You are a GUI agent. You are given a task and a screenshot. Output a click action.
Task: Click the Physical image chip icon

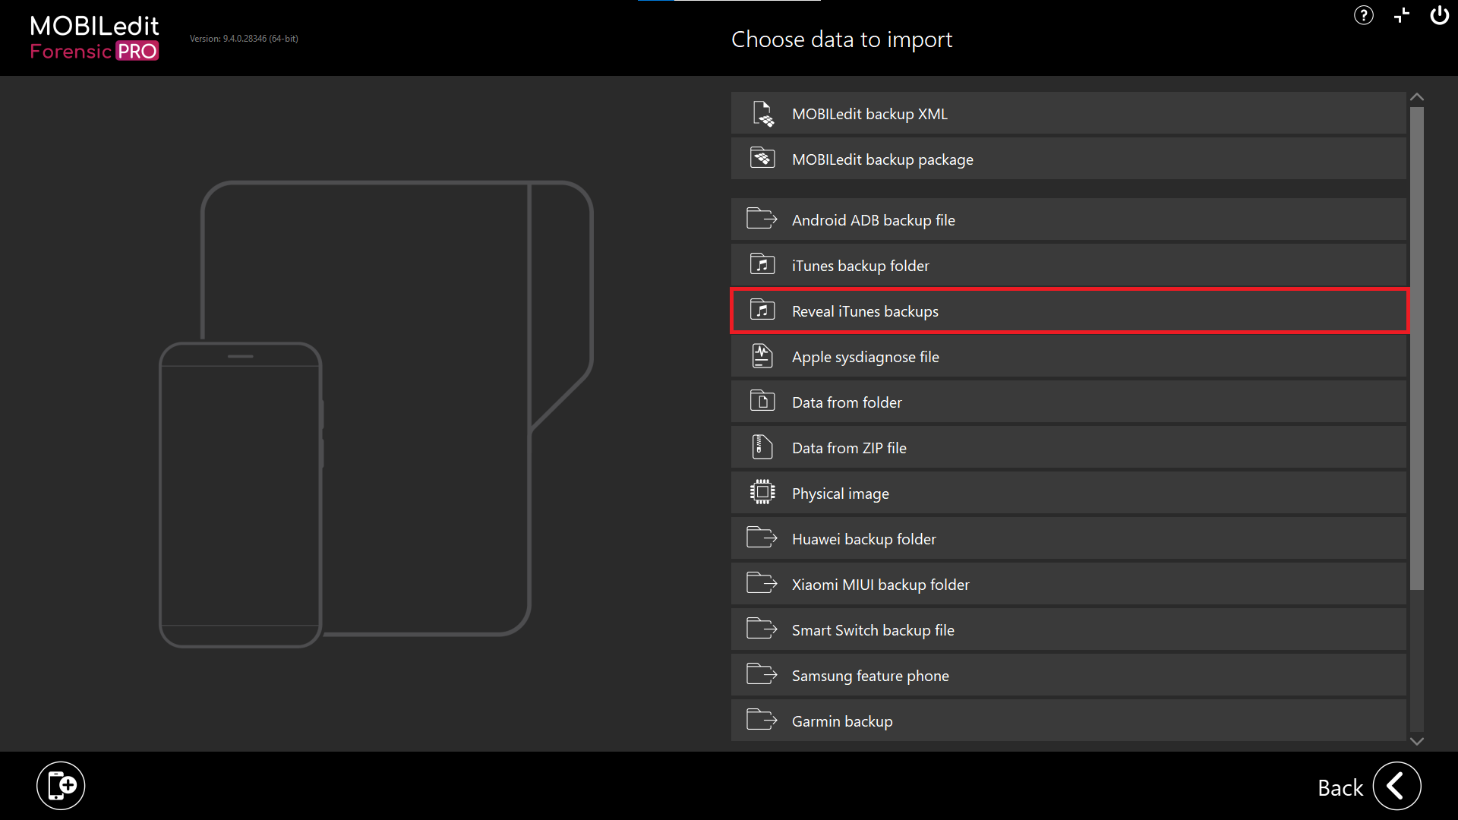coord(762,493)
